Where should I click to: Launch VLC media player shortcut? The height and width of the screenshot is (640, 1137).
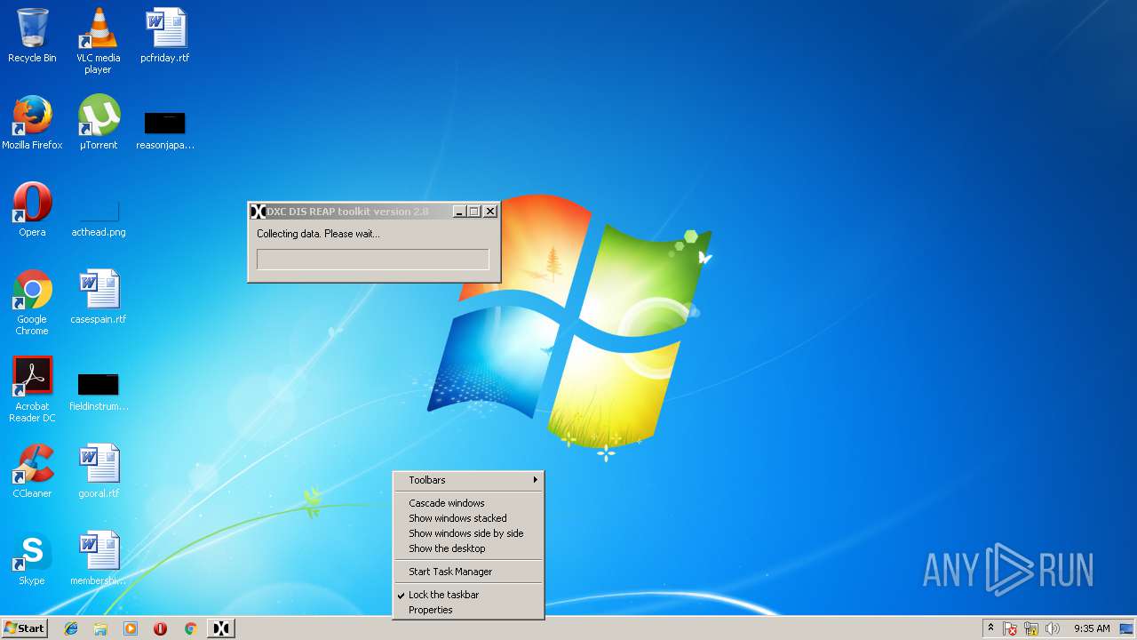click(x=98, y=41)
